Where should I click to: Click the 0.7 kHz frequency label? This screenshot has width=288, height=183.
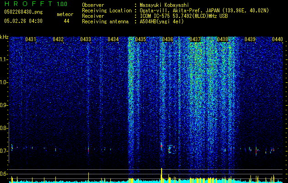[4, 151]
